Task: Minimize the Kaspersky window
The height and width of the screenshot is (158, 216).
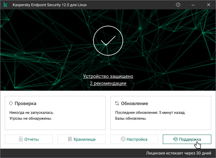Action: 193,5
